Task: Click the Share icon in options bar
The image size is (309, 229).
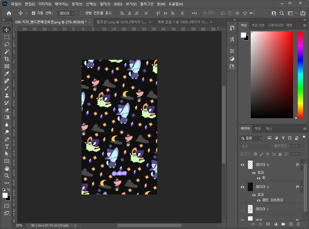Action: tap(303, 13)
